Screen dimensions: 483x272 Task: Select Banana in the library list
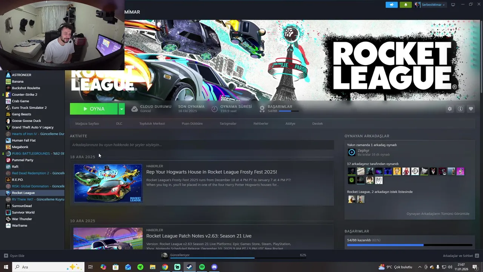point(18,82)
